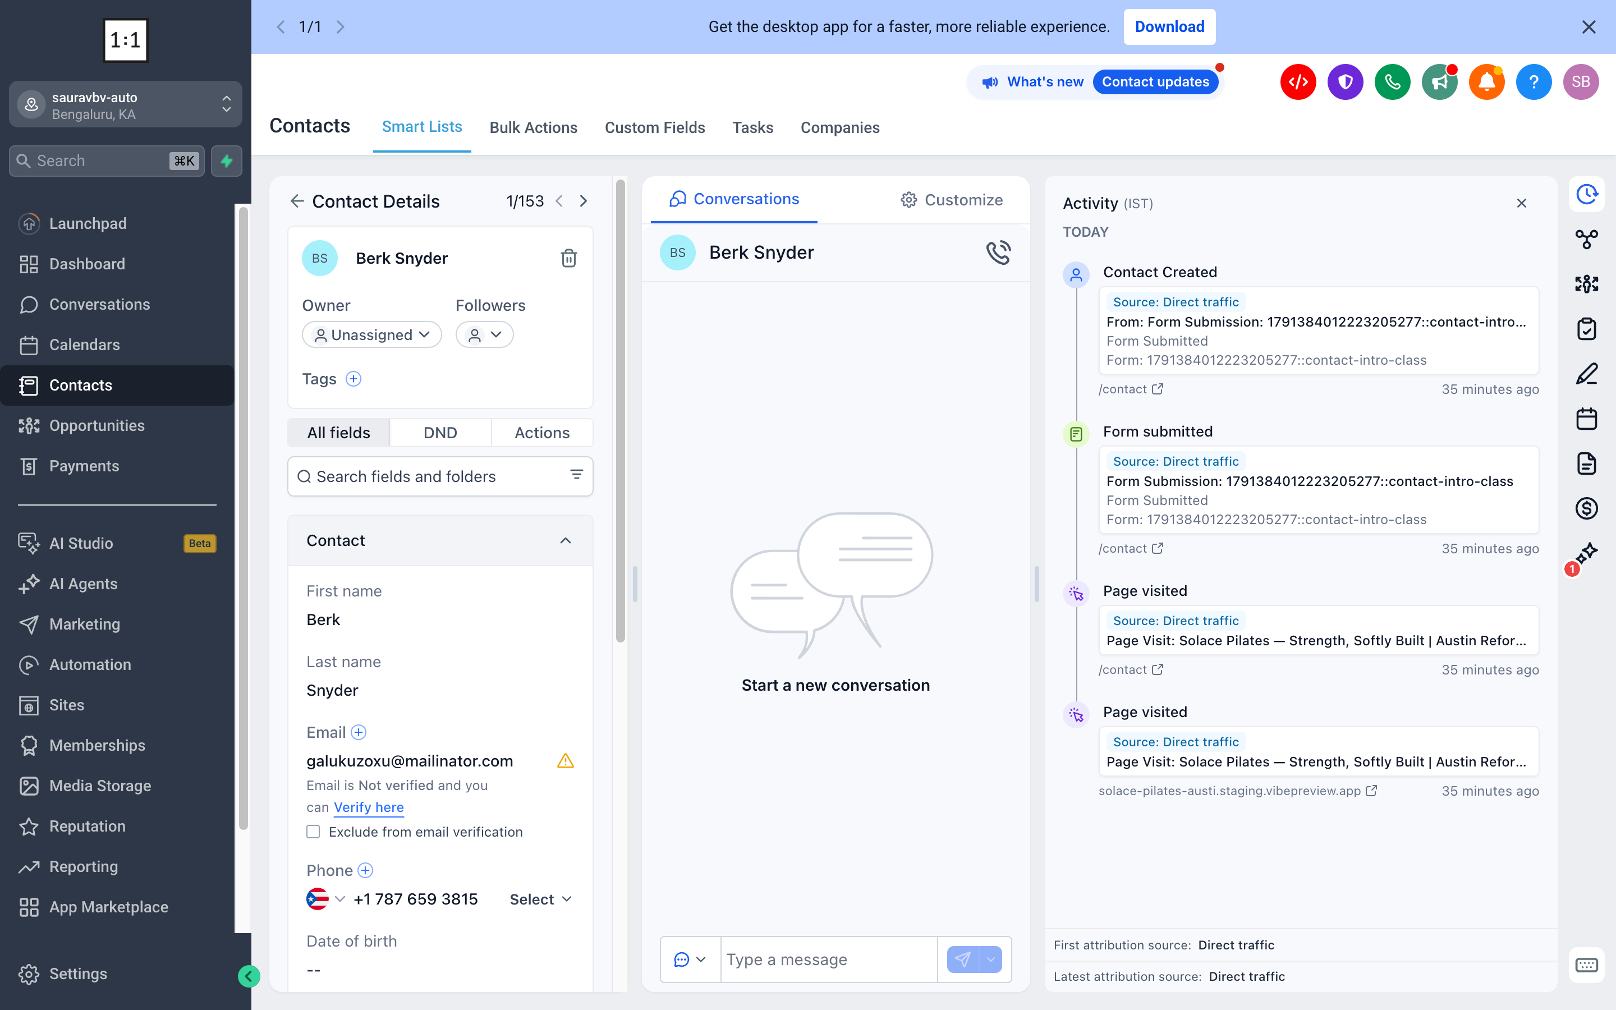This screenshot has height=1010, width=1616.
Task: Click the green phone dialer icon in the header
Action: (x=1392, y=82)
